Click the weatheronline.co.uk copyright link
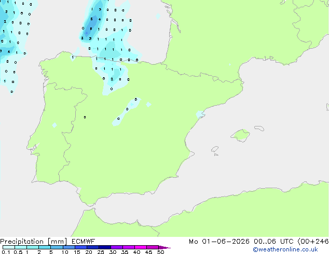 (285, 249)
